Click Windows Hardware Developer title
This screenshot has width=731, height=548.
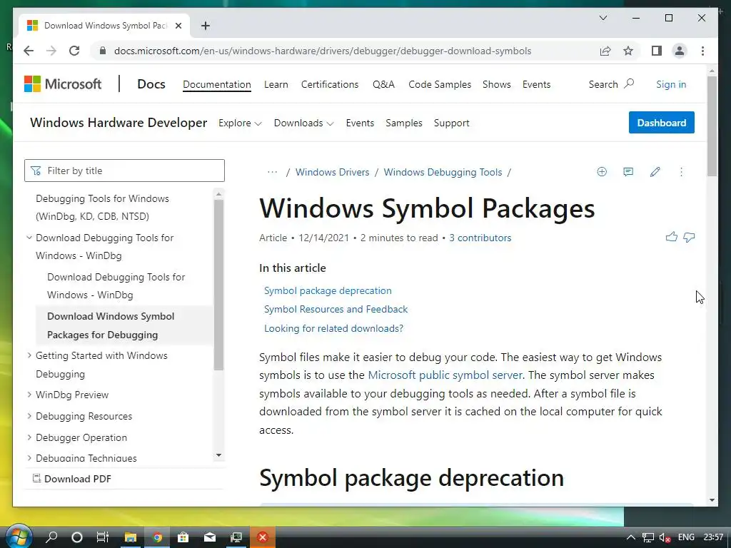tap(119, 123)
